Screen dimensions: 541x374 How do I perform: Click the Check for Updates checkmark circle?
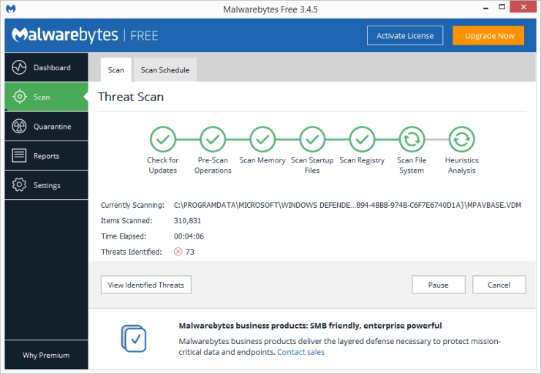point(162,138)
